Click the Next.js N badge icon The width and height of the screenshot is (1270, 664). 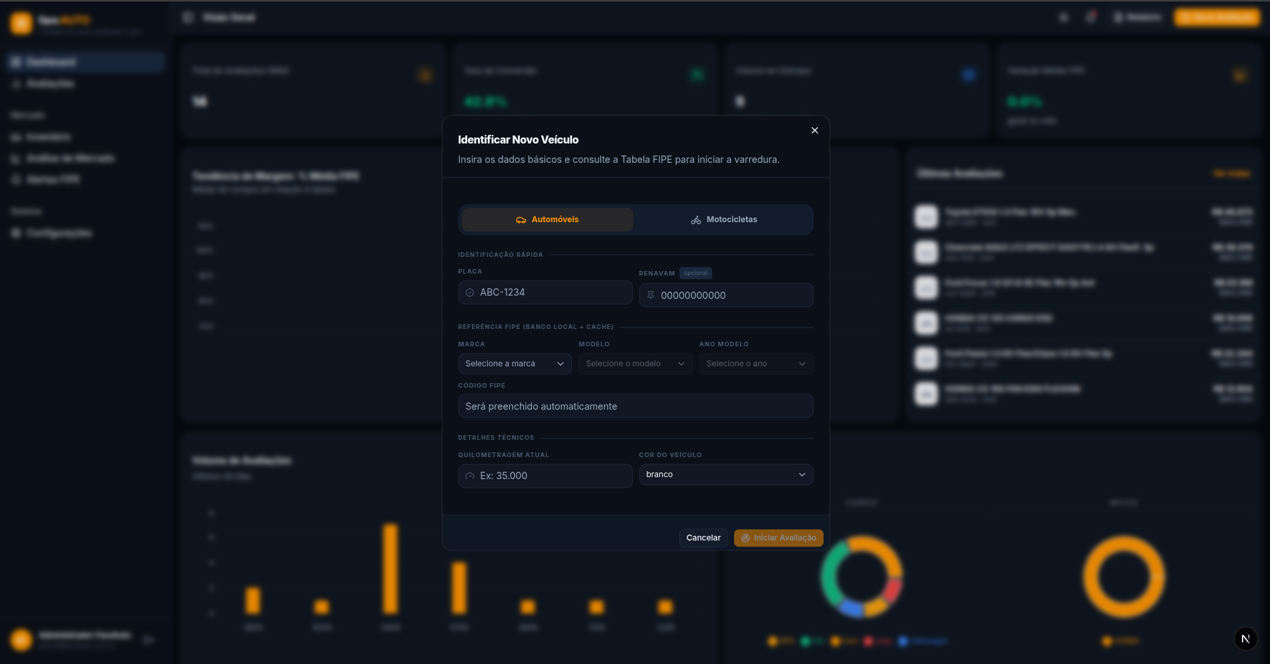[x=1245, y=639]
